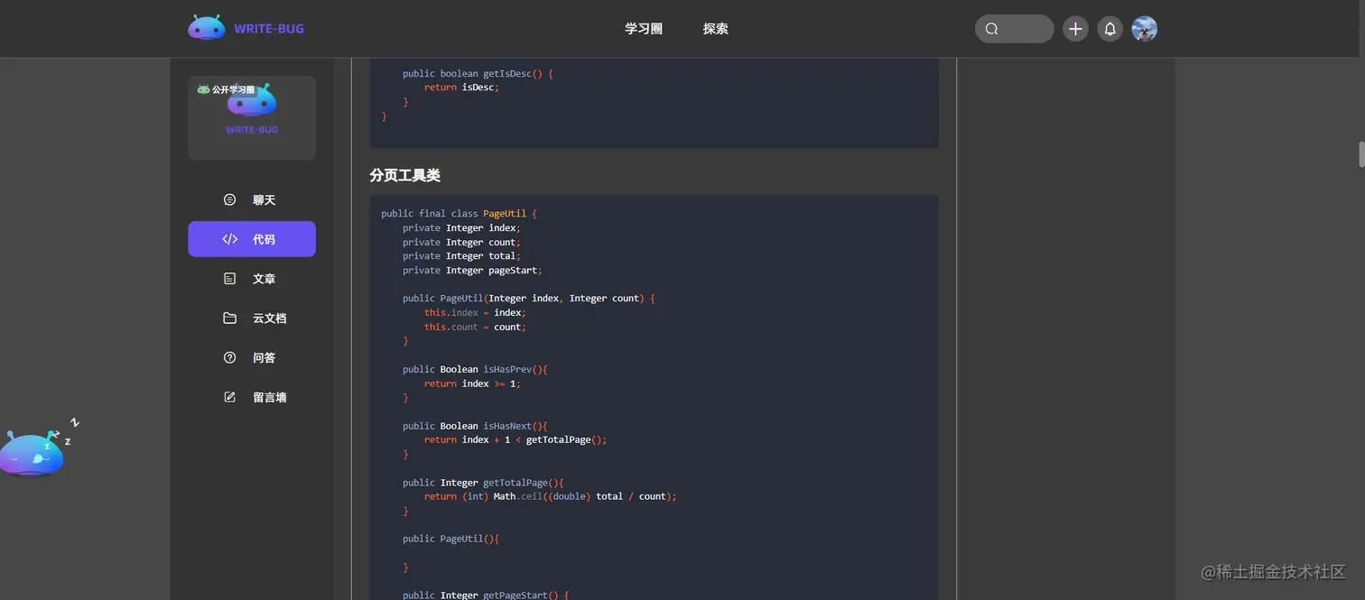
Task: Click the Q&A question mark icon
Action: (229, 358)
